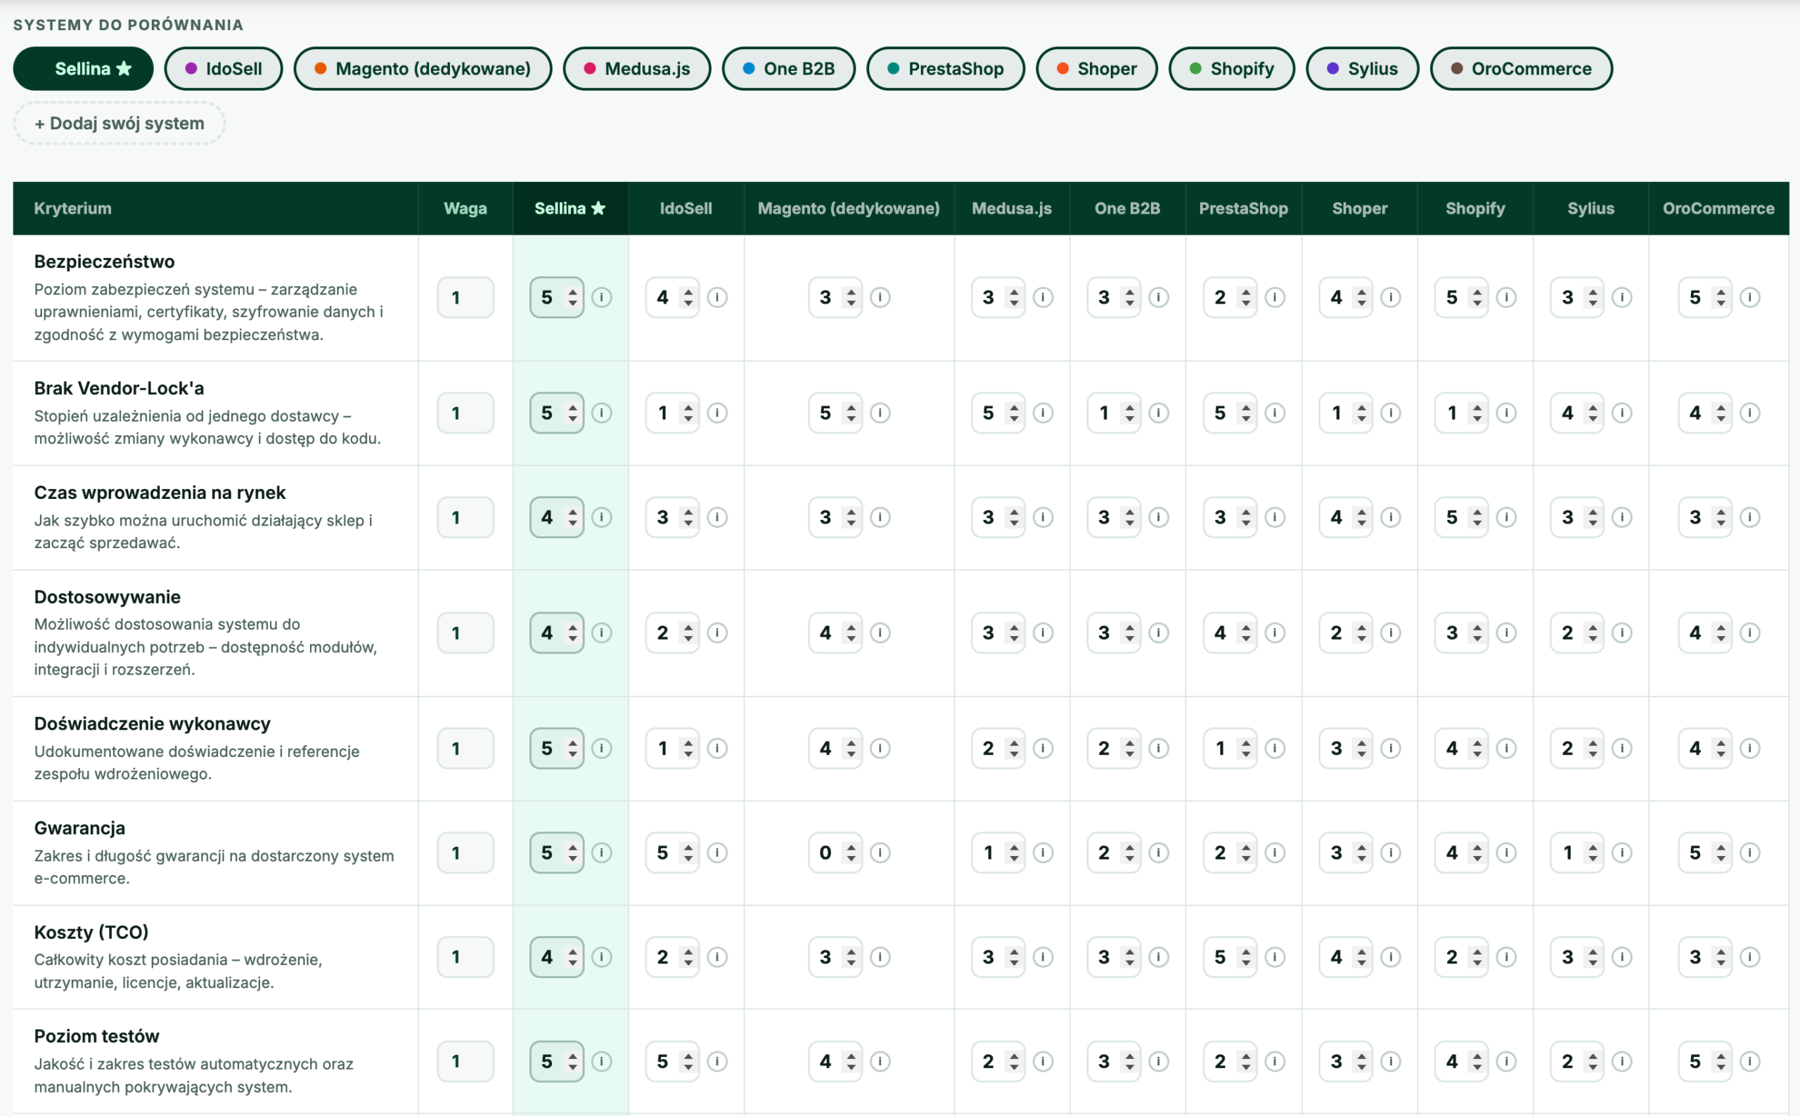Open info for IdoSell Poziom testów score
Viewport: 1800px width, 1116px height.
click(717, 1061)
